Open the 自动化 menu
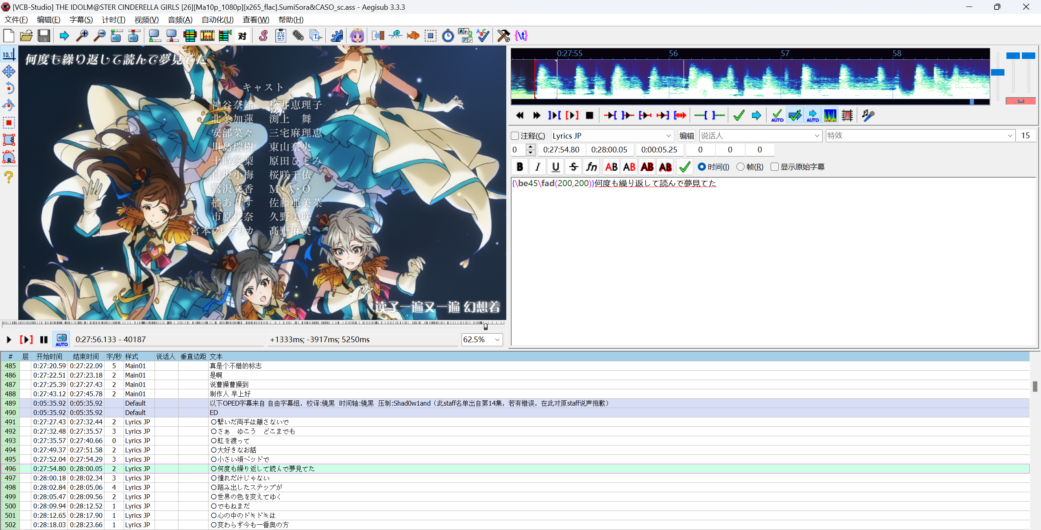Screen dimensions: 1041x530 coord(218,20)
